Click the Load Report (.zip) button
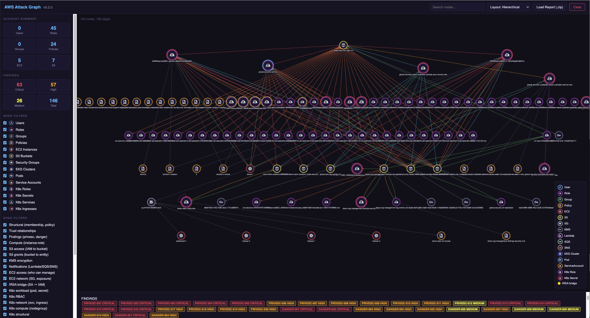The image size is (590, 318). coord(549,7)
